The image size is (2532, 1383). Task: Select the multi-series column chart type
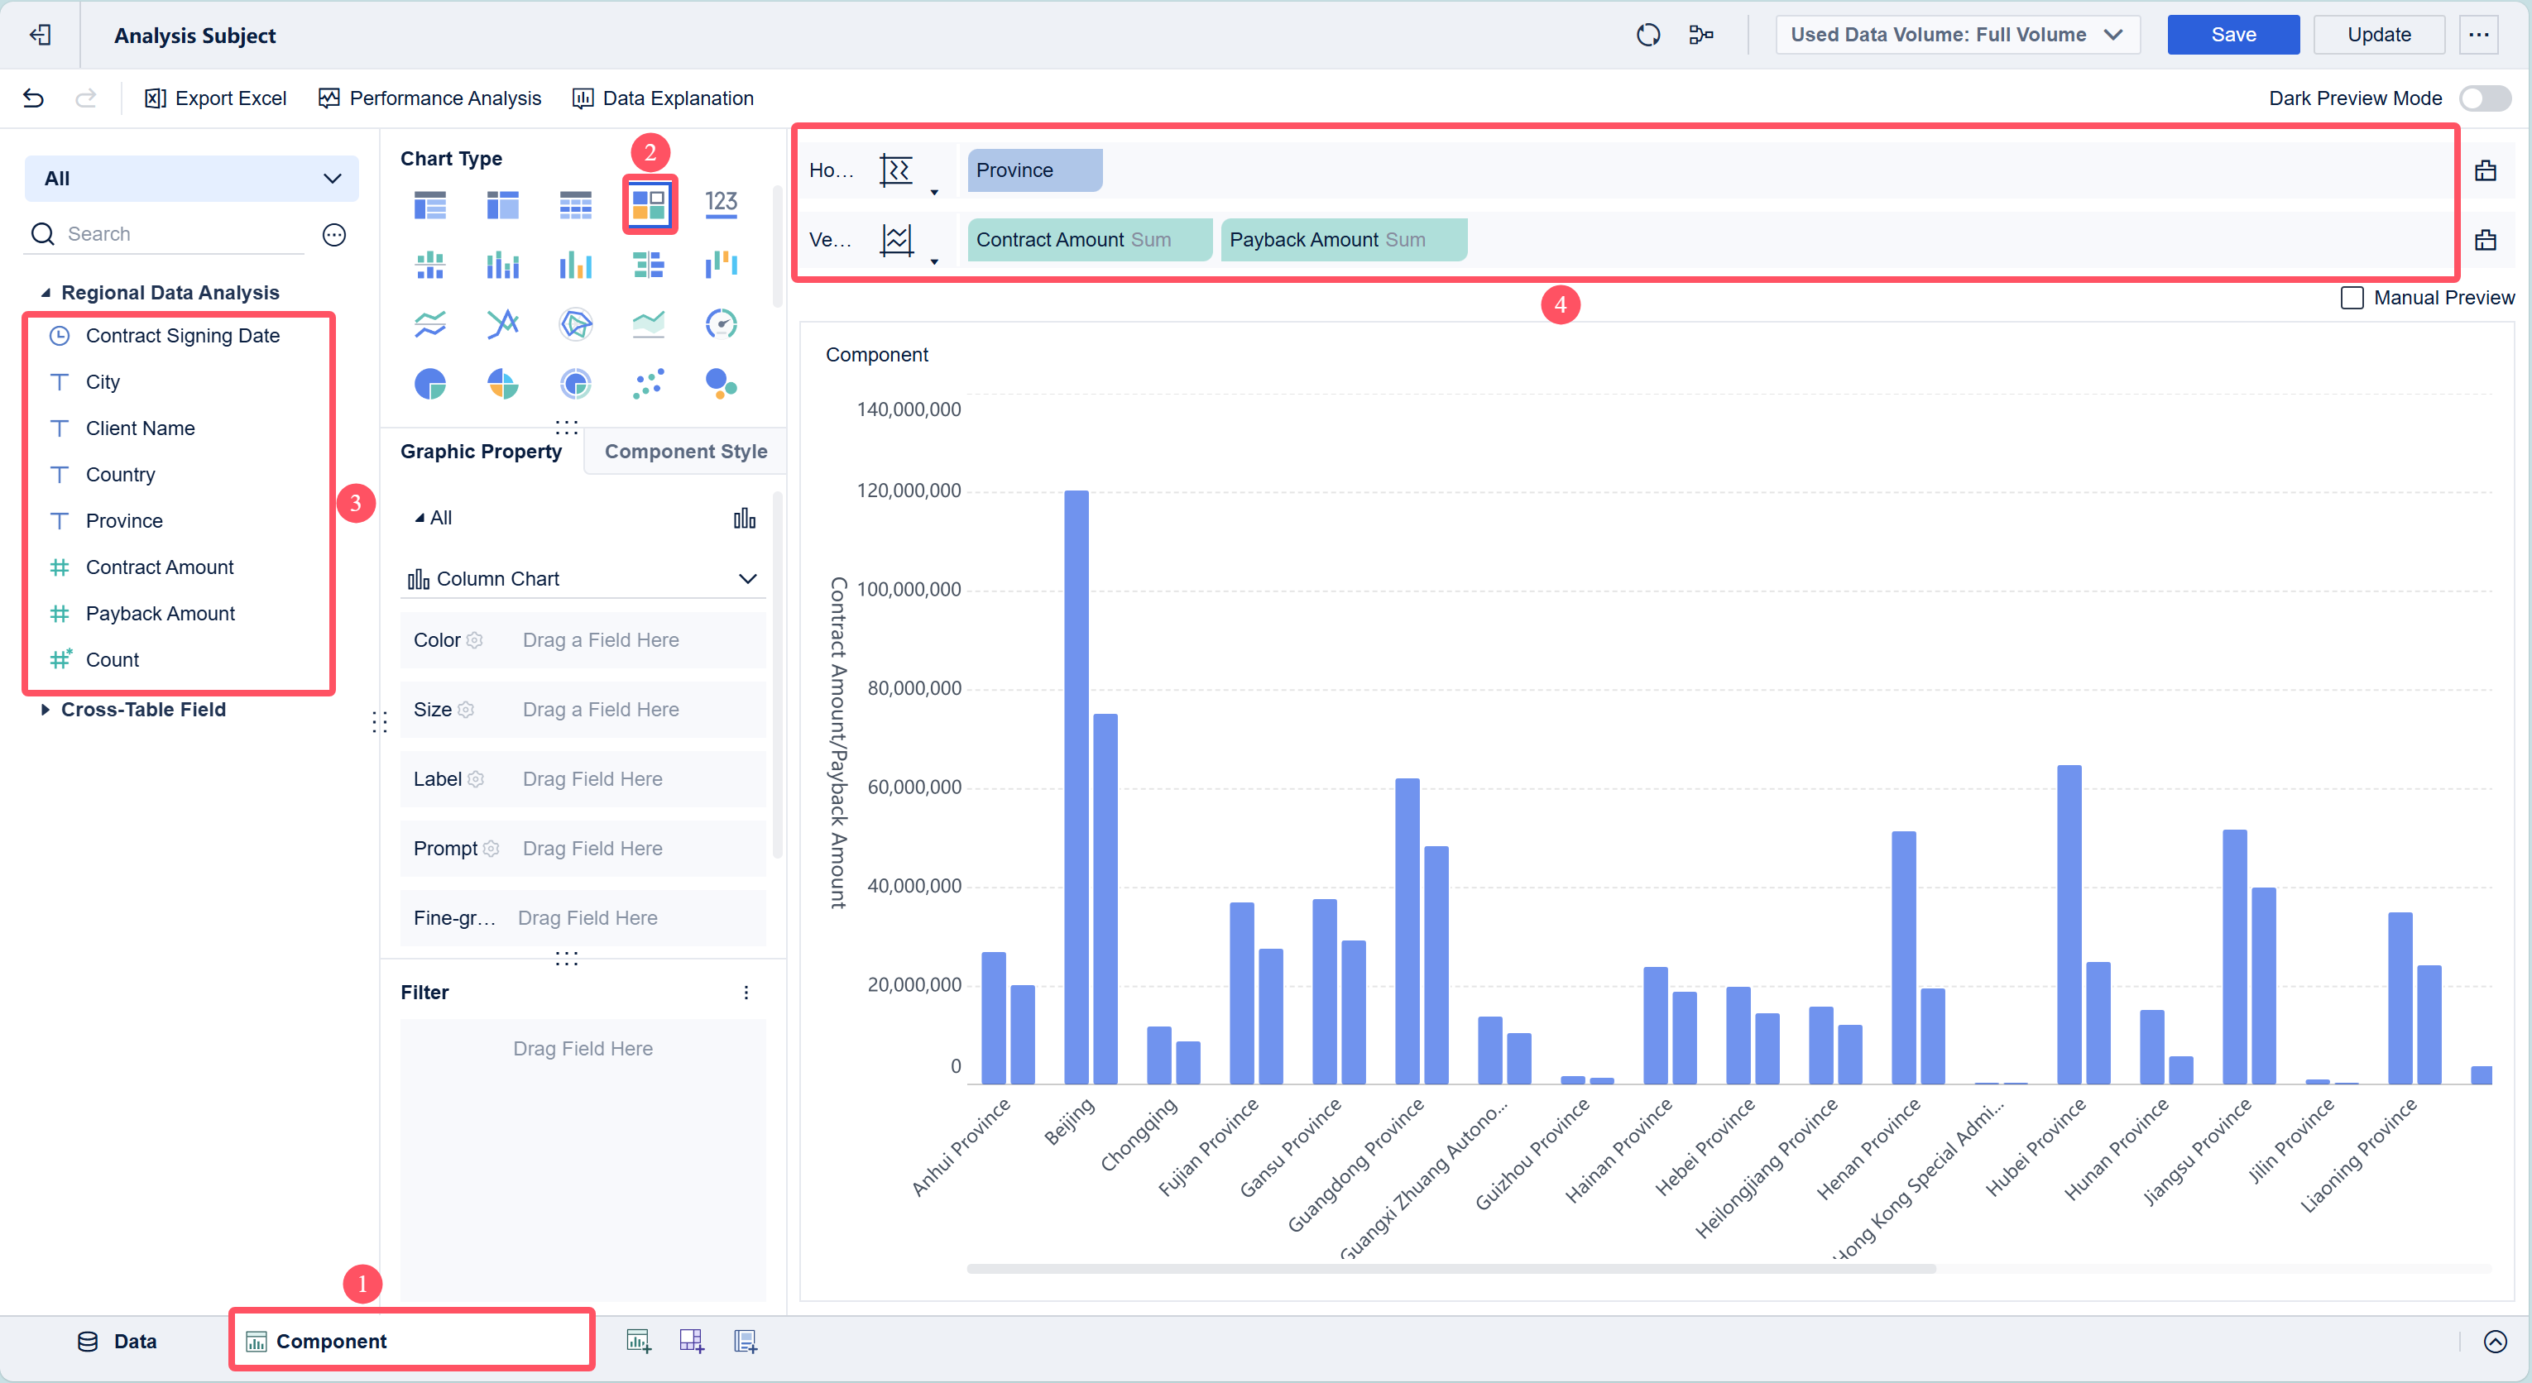(x=575, y=264)
